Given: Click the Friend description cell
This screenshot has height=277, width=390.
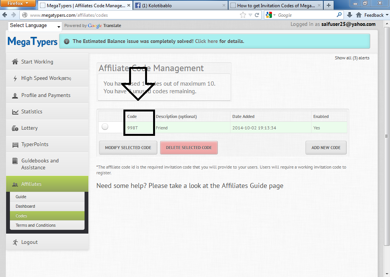Looking at the screenshot, I should [192, 128].
